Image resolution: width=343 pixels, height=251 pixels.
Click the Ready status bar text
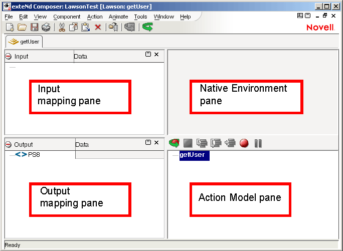12,245
